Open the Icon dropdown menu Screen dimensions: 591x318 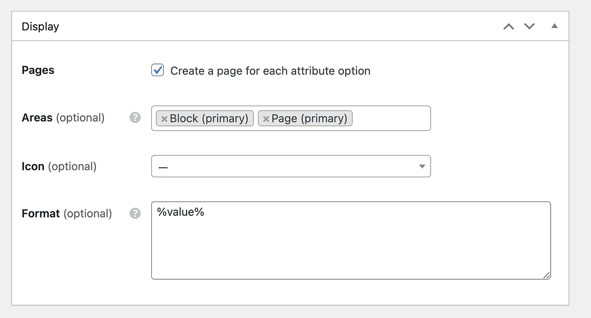click(x=291, y=166)
